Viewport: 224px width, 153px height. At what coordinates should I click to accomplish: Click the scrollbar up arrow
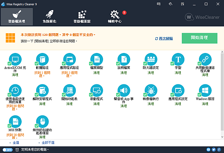(222, 52)
